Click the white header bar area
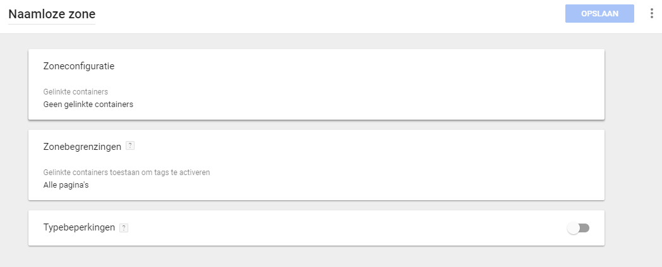662x267 pixels. [x=329, y=16]
